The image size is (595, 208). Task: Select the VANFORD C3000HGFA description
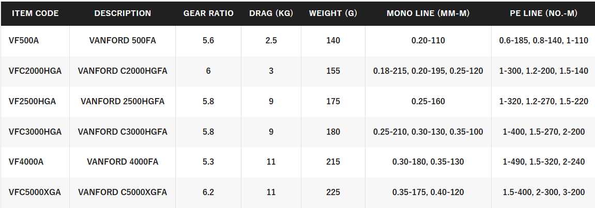click(x=123, y=132)
